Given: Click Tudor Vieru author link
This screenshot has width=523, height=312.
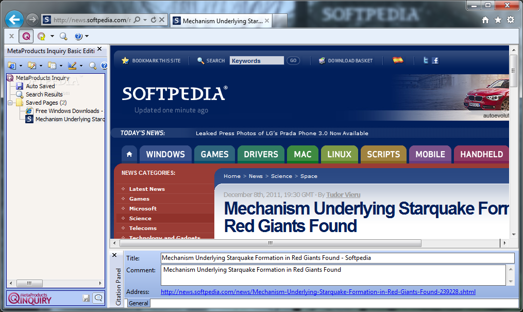Looking at the screenshot, I should click(x=343, y=195).
